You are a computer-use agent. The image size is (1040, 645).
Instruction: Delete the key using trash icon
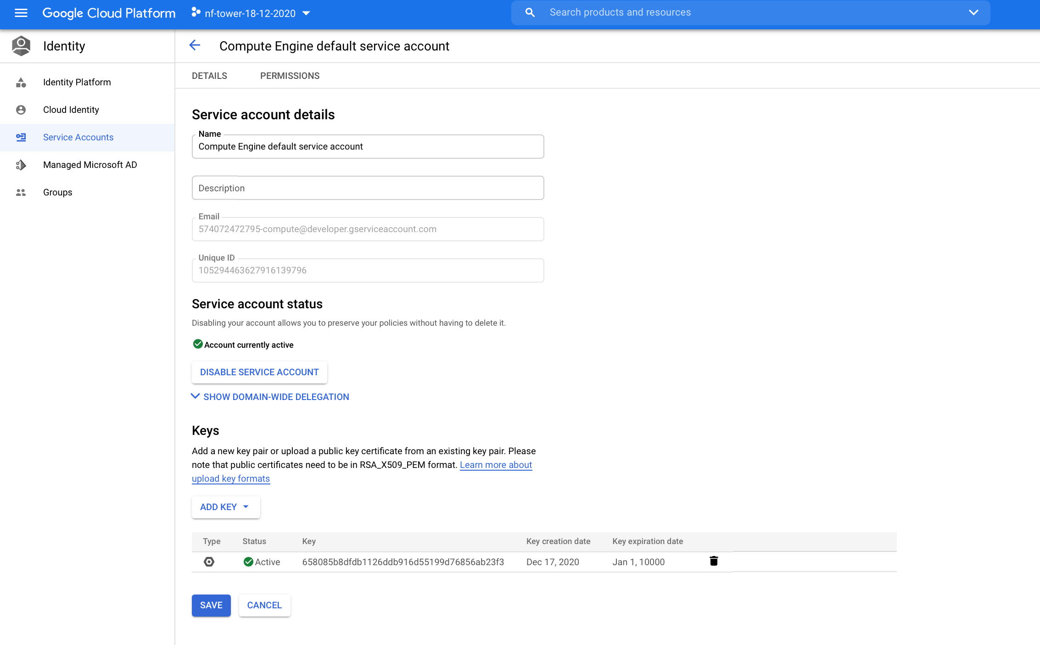point(714,561)
